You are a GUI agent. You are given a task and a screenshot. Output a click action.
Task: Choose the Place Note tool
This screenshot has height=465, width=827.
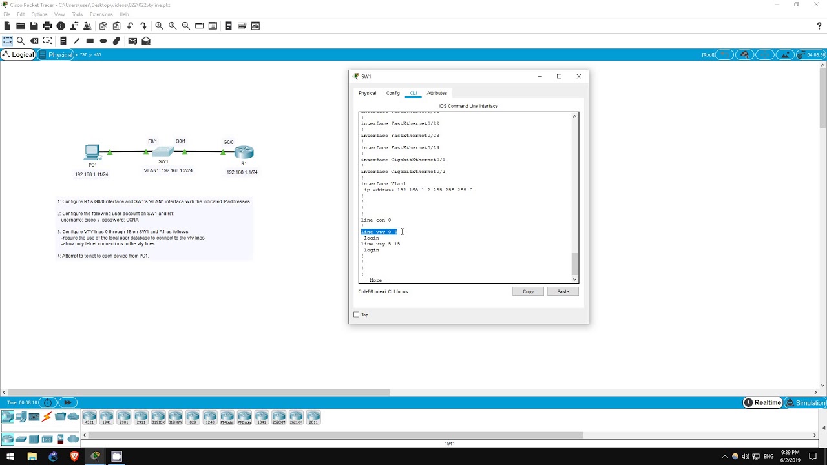coord(63,41)
